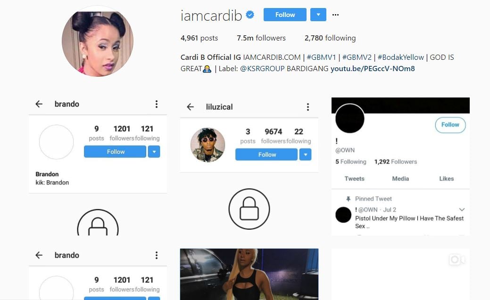Click the video camera icon on blank post

pos(457,259)
